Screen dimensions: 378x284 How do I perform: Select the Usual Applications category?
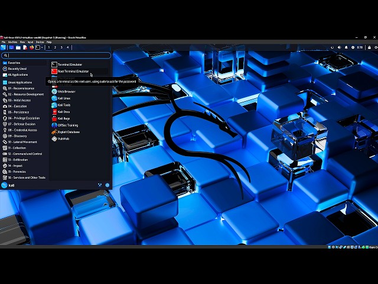point(24,82)
